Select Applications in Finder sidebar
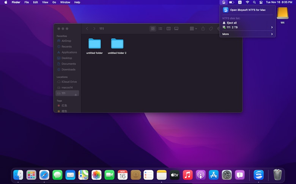This screenshot has width=296, height=184. [67, 52]
